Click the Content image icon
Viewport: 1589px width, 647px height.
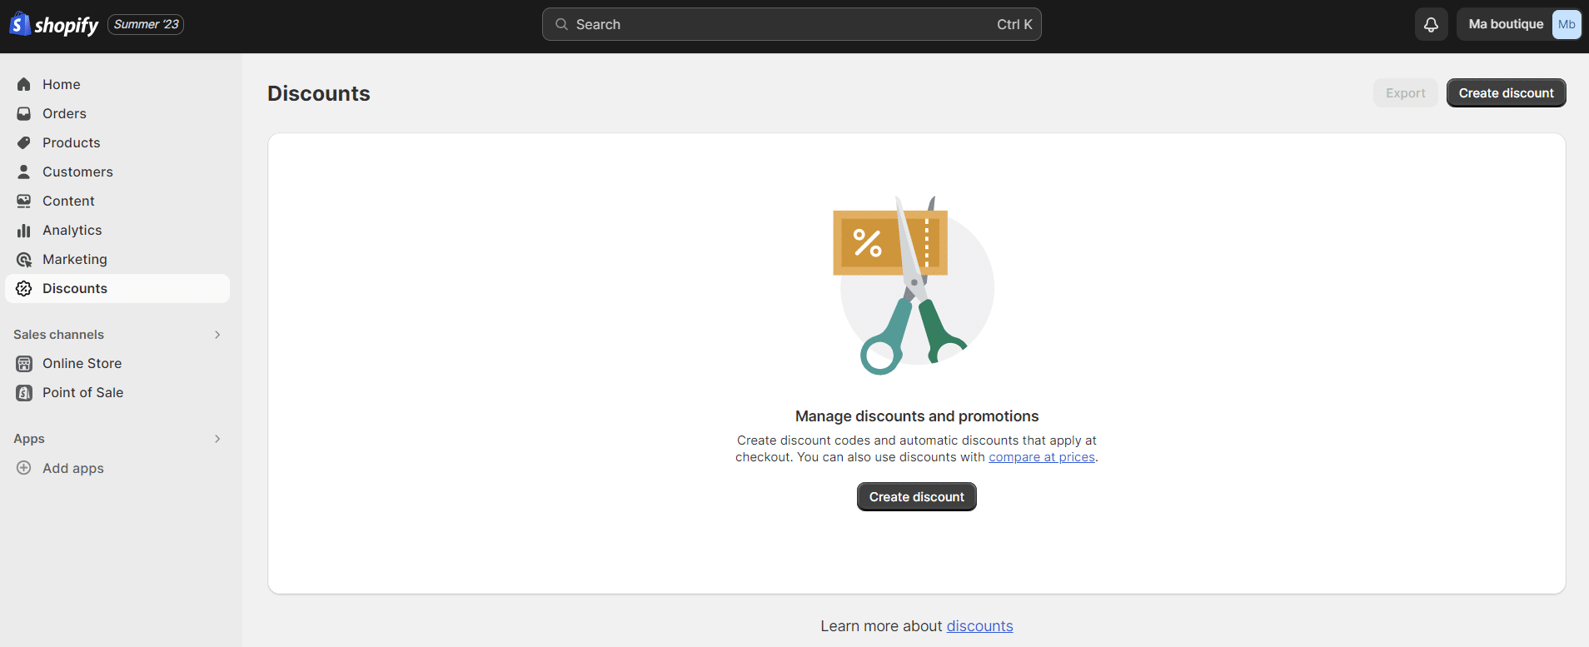(x=24, y=201)
